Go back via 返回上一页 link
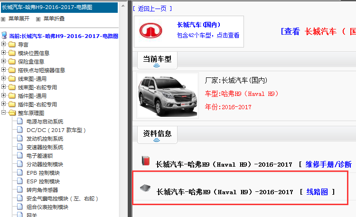Screen dimensions: 356x217 pos(152,9)
